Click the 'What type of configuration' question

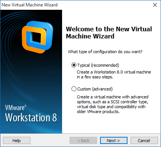point(105,52)
